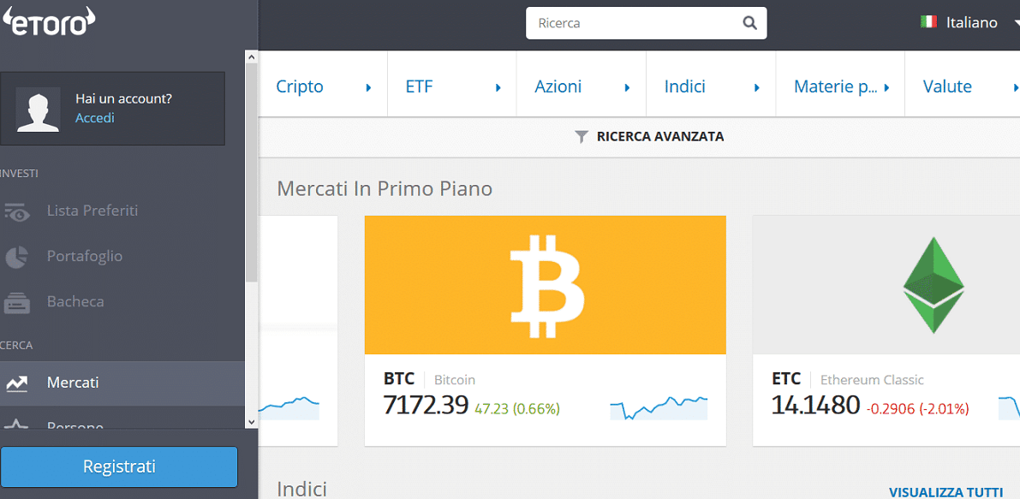Expand the Cripto category arrow
Image resolution: width=1020 pixels, height=499 pixels.
(369, 87)
